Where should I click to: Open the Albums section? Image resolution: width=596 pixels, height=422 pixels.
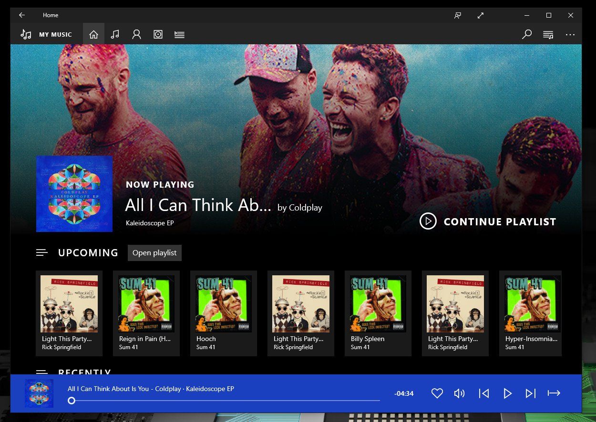[x=158, y=34]
